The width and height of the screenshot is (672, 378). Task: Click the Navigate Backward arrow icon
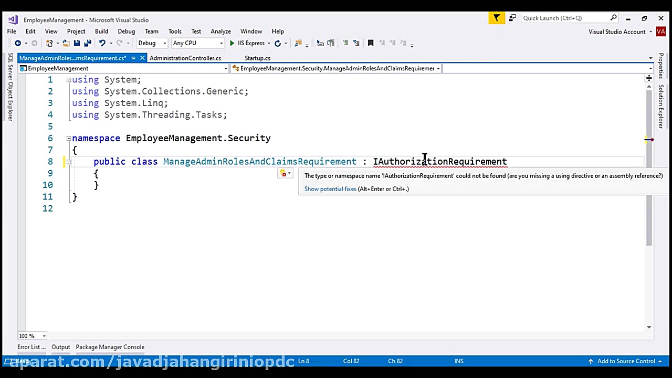pos(18,43)
